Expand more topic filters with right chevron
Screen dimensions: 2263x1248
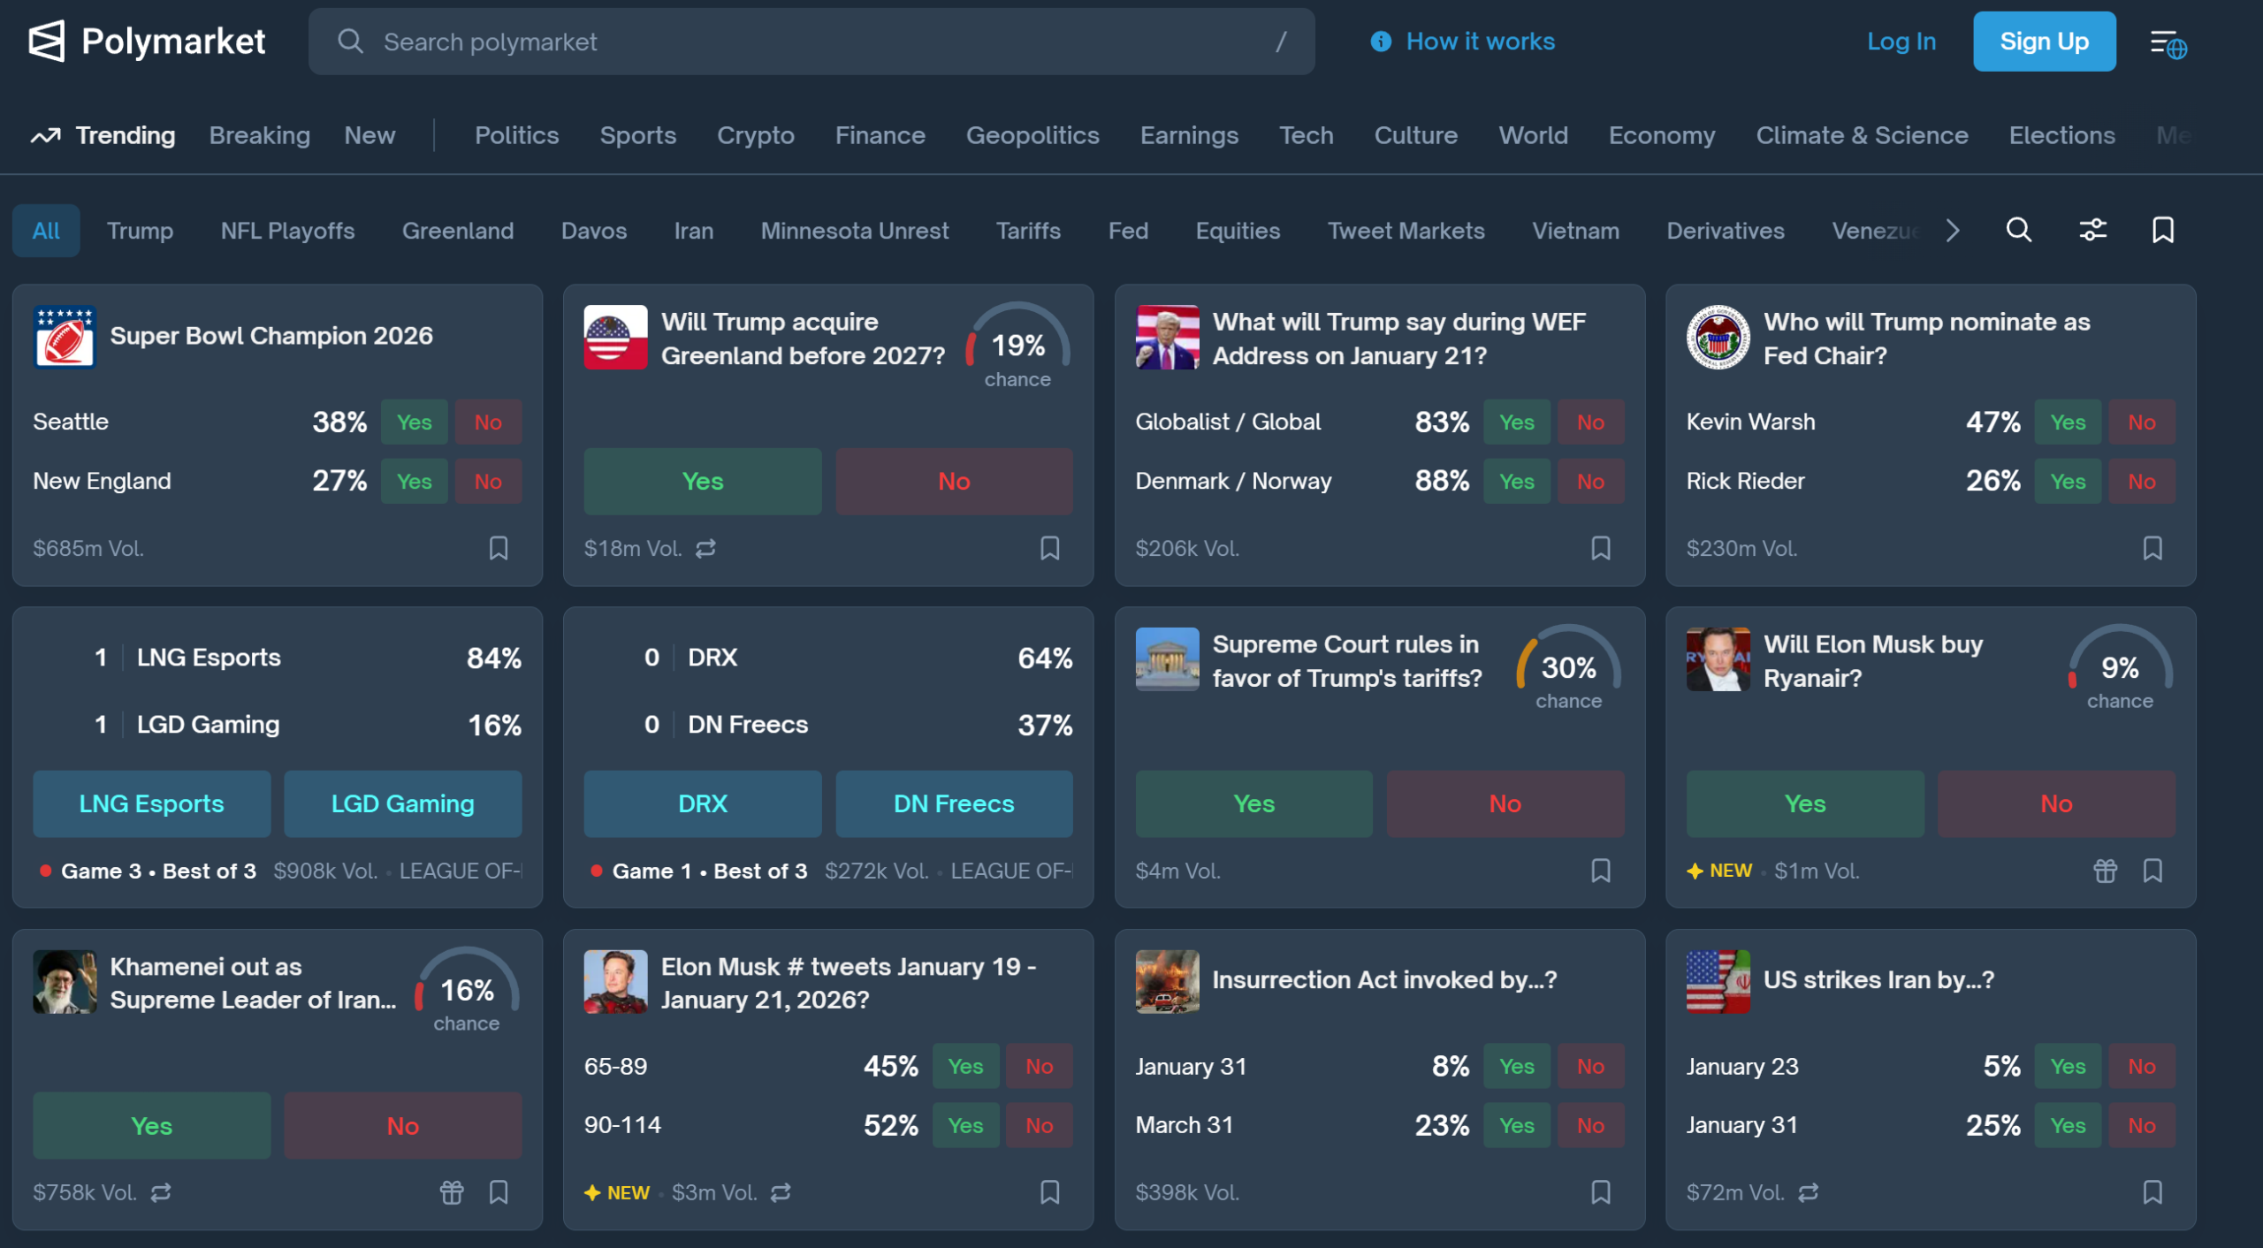1953,231
